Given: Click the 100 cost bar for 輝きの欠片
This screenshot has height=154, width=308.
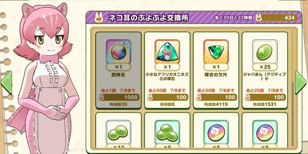Looking at the screenshot, I should click(216, 97).
